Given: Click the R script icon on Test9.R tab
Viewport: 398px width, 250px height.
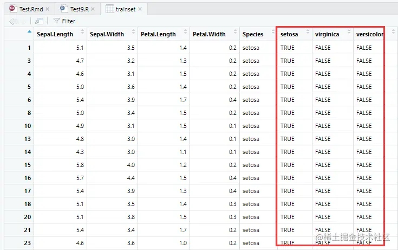Looking at the screenshot, I should pos(64,9).
